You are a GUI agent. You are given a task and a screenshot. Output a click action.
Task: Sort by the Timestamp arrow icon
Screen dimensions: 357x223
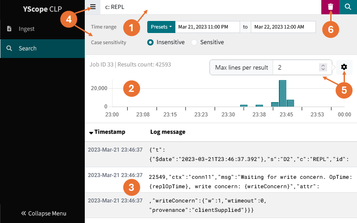pos(91,132)
